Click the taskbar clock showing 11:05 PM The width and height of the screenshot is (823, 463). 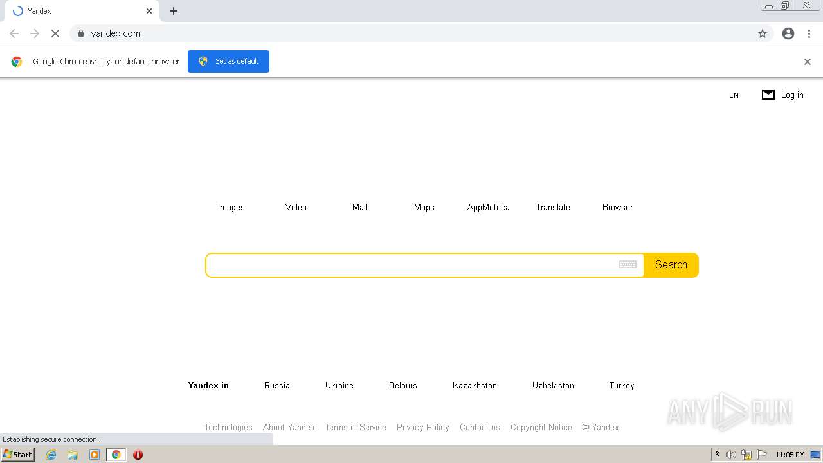(790, 455)
